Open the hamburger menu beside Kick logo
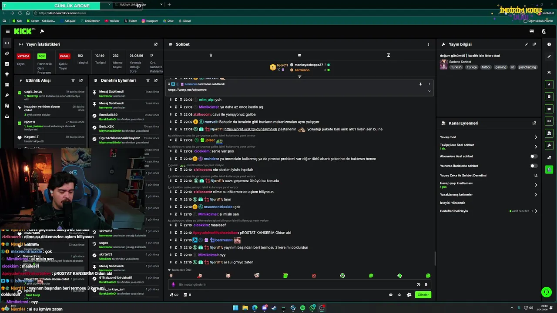This screenshot has height=313, width=557. [x=8, y=31]
